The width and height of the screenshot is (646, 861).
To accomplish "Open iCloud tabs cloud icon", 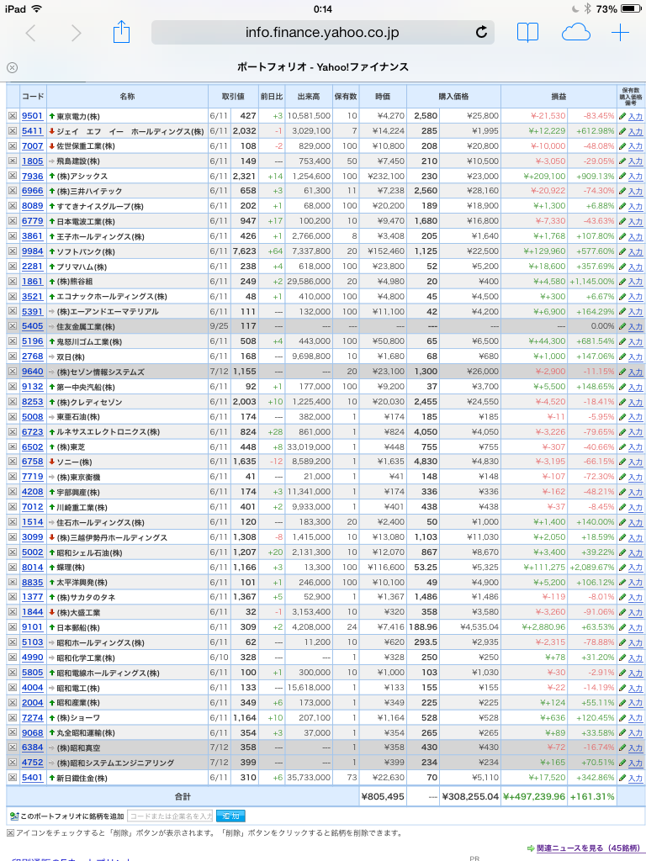I will click(575, 33).
